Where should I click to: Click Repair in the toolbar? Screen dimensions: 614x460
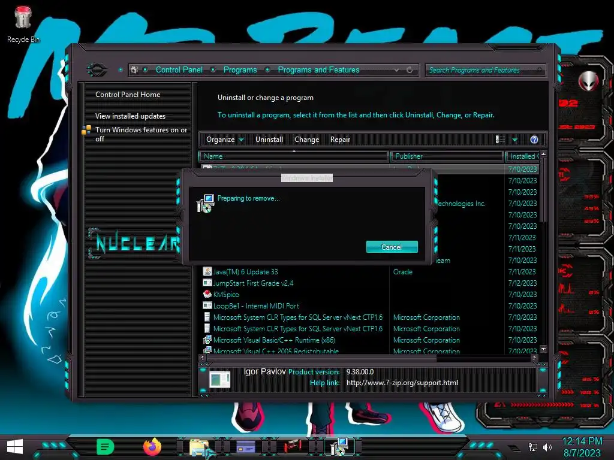tap(340, 140)
